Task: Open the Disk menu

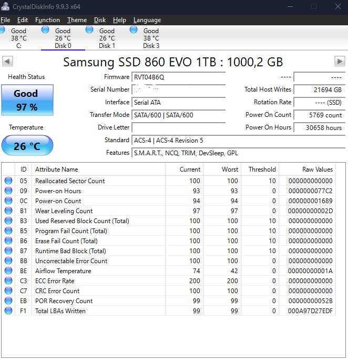Action: 100,20
